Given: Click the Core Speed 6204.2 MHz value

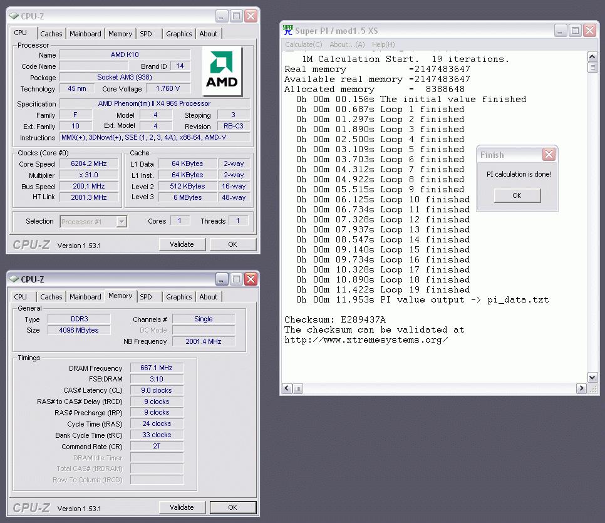Looking at the screenshot, I should point(89,163).
